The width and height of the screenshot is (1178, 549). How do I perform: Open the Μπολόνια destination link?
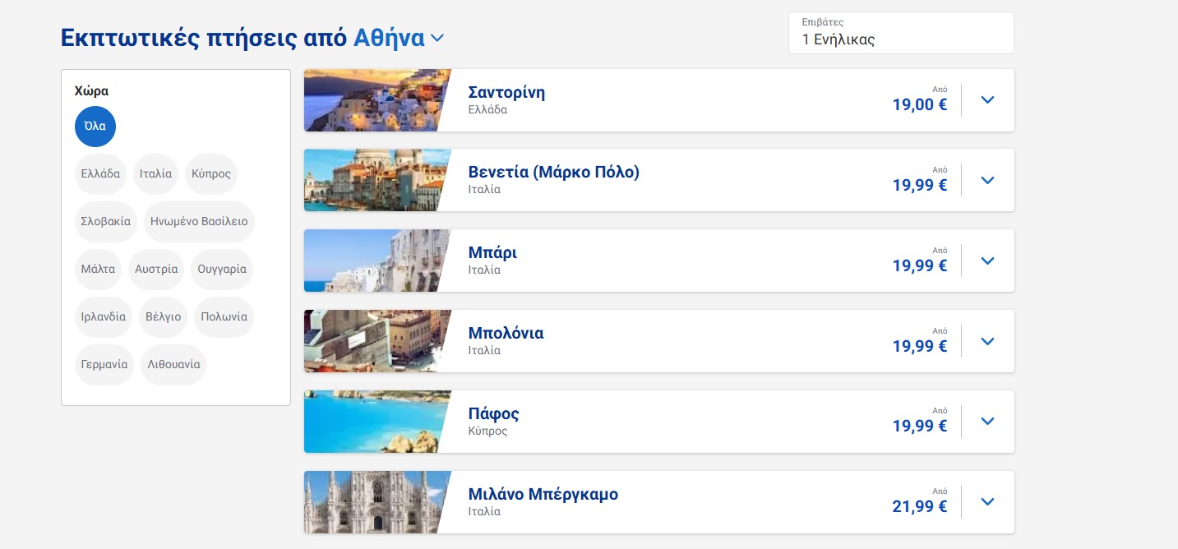pos(506,333)
